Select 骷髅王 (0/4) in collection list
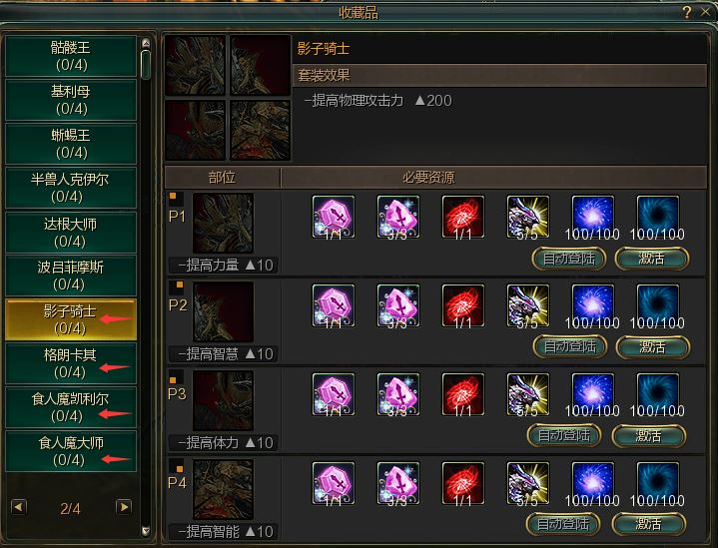The width and height of the screenshot is (718, 548). coord(71,56)
